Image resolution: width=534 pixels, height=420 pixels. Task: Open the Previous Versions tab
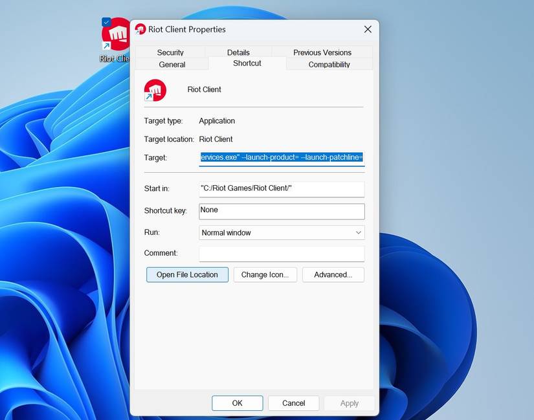click(322, 52)
